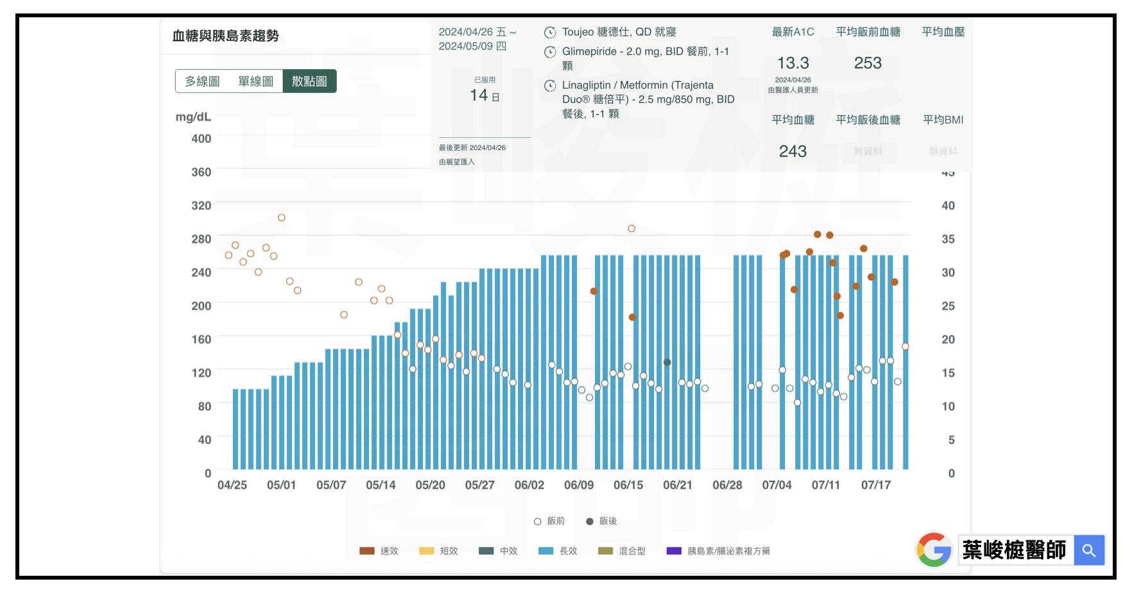
Task: Select the 單線圖 chart view
Action: (x=255, y=81)
